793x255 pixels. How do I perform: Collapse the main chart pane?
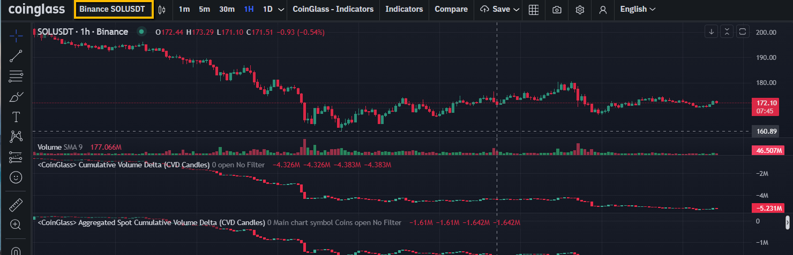[727, 32]
